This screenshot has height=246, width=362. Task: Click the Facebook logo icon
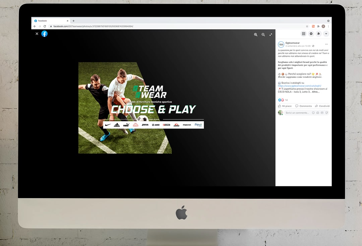pos(44,34)
